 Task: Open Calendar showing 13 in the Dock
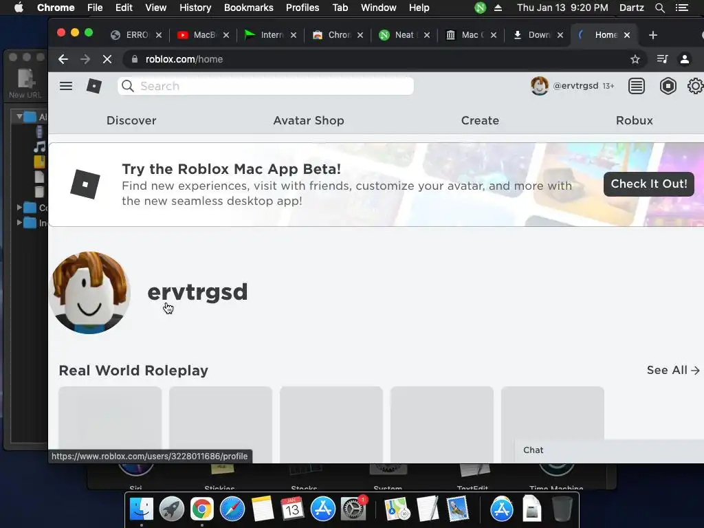point(292,509)
